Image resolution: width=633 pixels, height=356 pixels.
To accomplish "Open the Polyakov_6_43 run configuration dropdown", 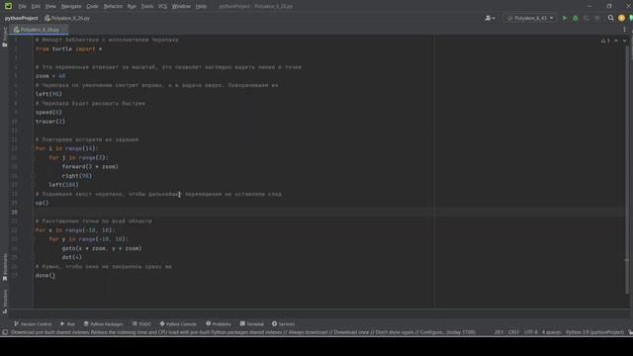I will coord(530,18).
